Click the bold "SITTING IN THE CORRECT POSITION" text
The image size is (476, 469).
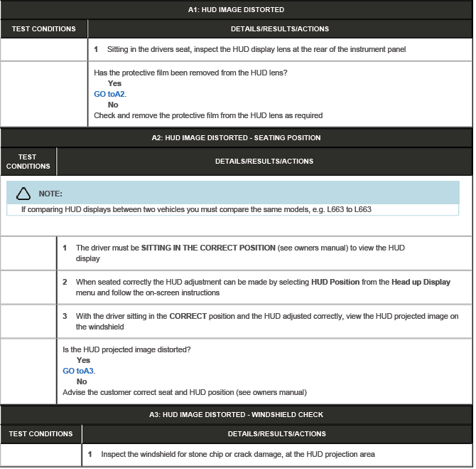click(x=208, y=248)
